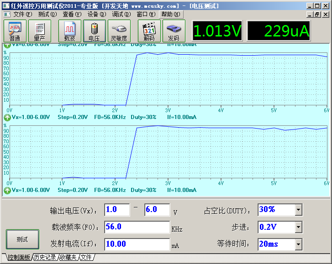Click the 量产 (mass production) toolbar icon
The image size is (332, 264).
tap(40, 31)
